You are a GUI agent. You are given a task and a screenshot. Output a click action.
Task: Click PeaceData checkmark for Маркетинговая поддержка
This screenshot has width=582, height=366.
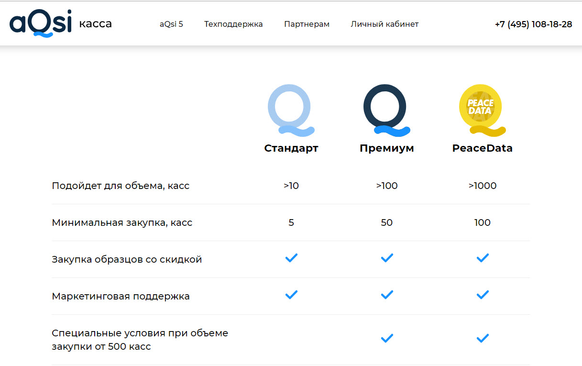(x=483, y=295)
